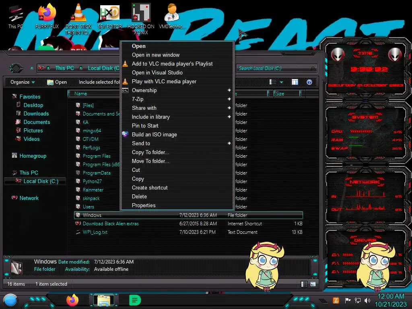Expand the Send to submenu
Image resolution: width=412 pixels, height=309 pixels.
[x=177, y=144]
